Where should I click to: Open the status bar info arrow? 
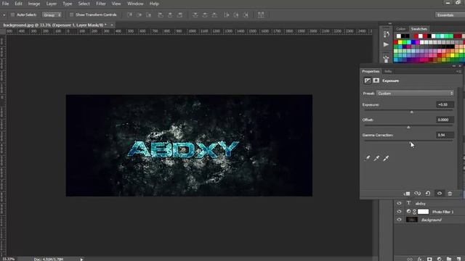tap(81, 260)
